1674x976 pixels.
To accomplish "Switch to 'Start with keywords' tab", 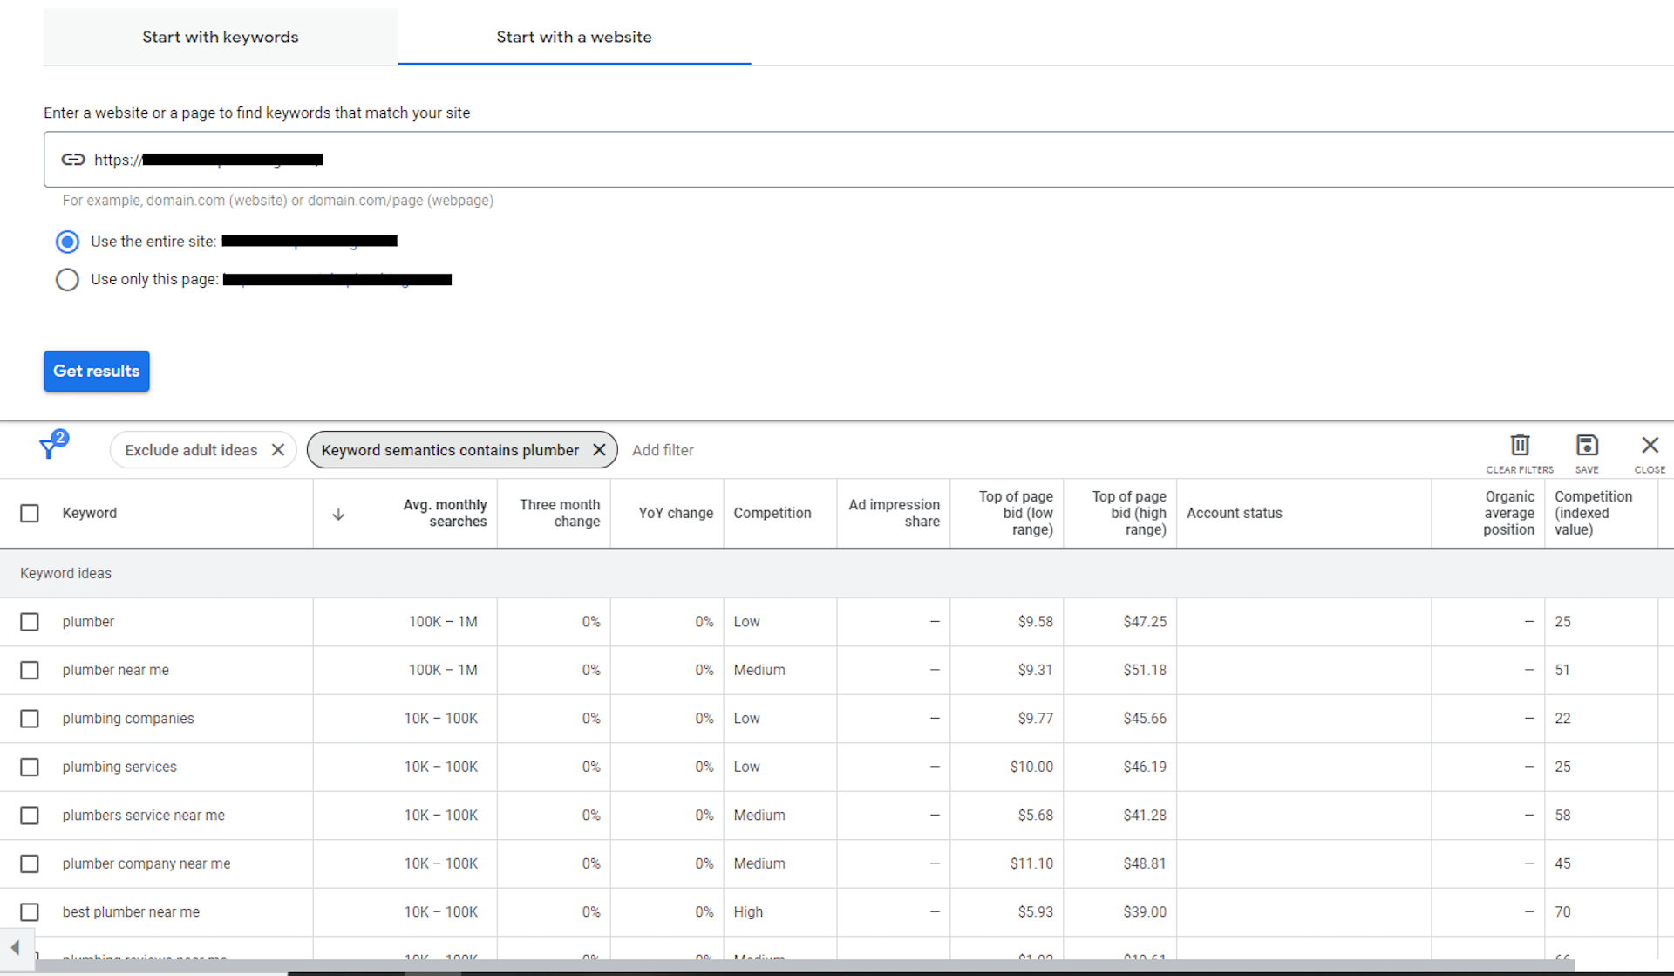I will pyautogui.click(x=220, y=36).
